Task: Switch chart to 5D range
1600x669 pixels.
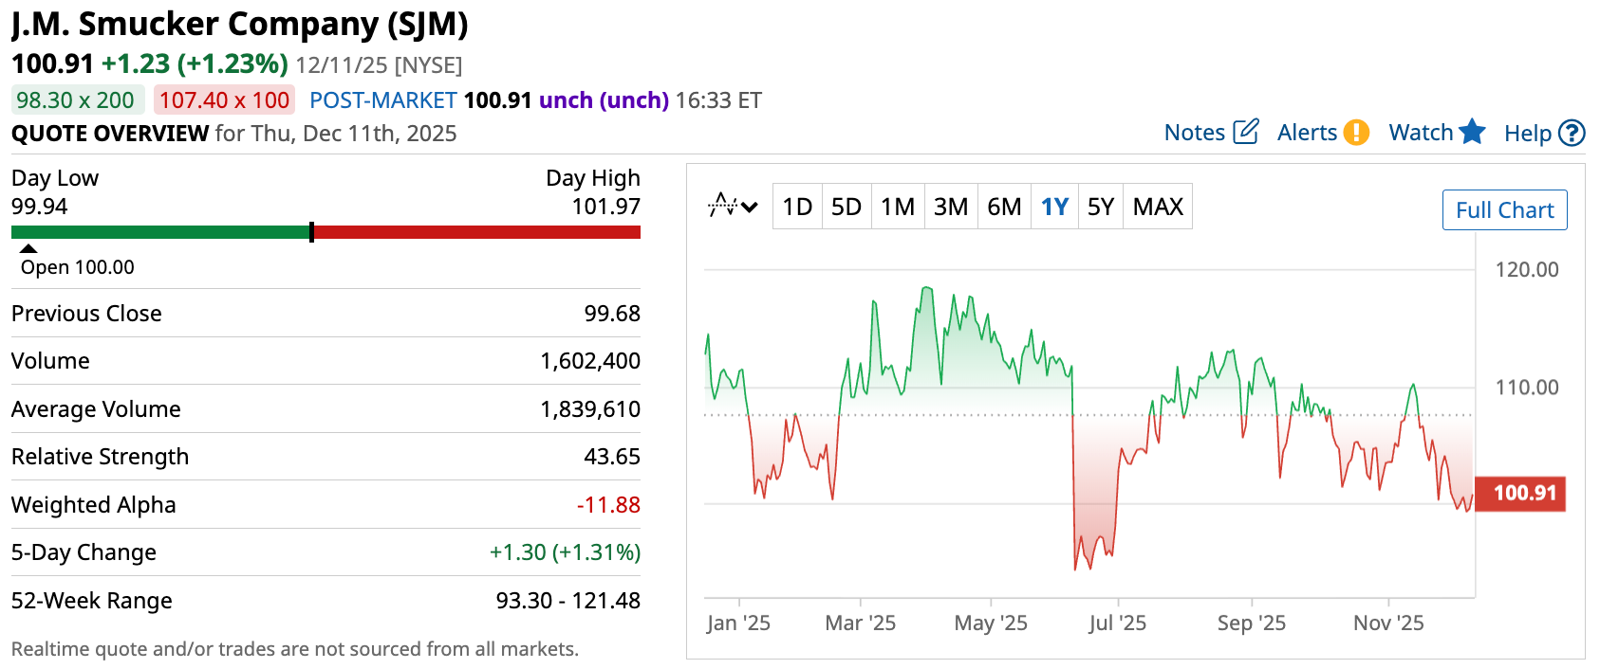Action: coord(846,207)
